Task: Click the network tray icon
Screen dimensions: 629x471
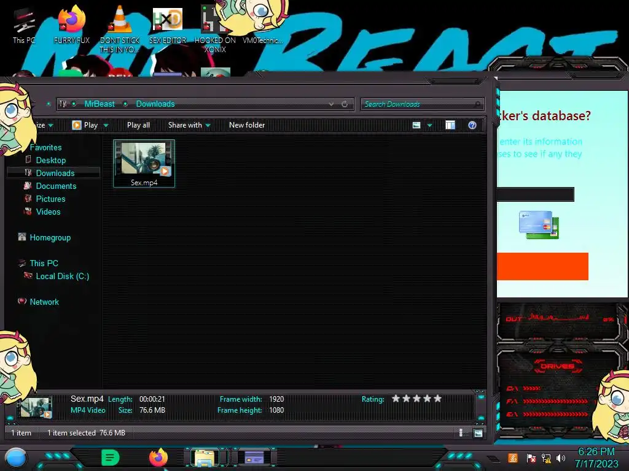Action: (x=546, y=458)
